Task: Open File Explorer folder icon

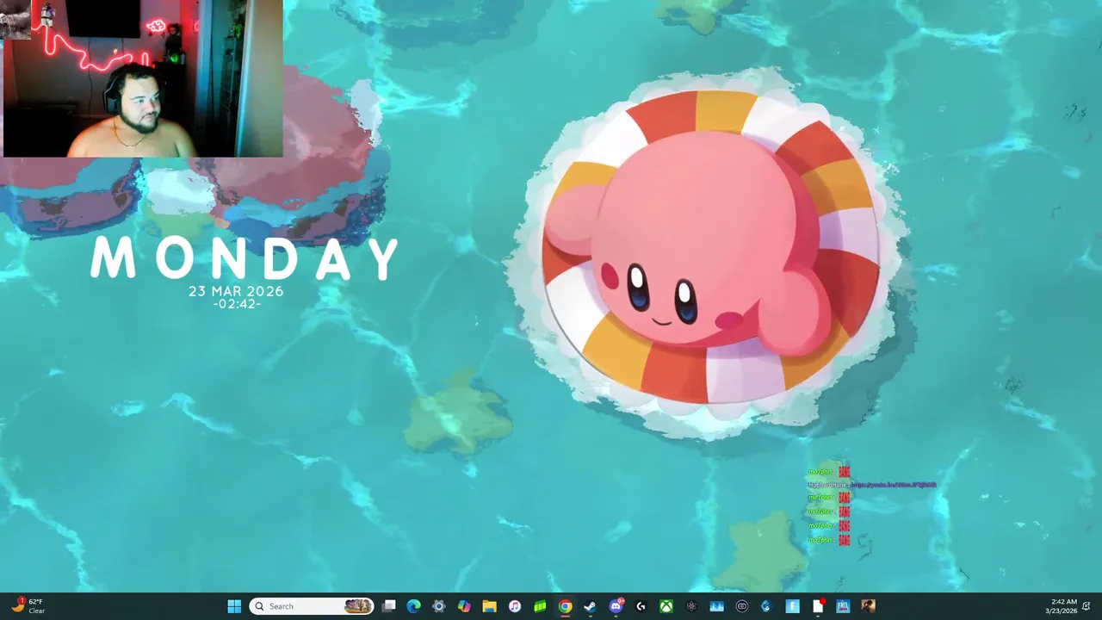Action: (x=489, y=606)
